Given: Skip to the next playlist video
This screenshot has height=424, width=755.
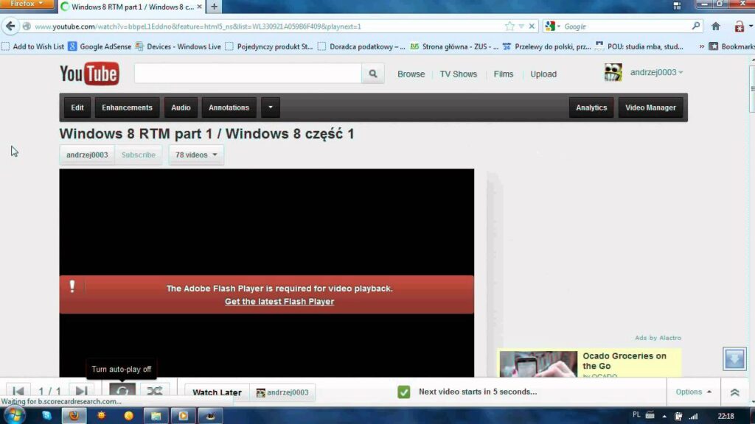Looking at the screenshot, I should [x=82, y=392].
